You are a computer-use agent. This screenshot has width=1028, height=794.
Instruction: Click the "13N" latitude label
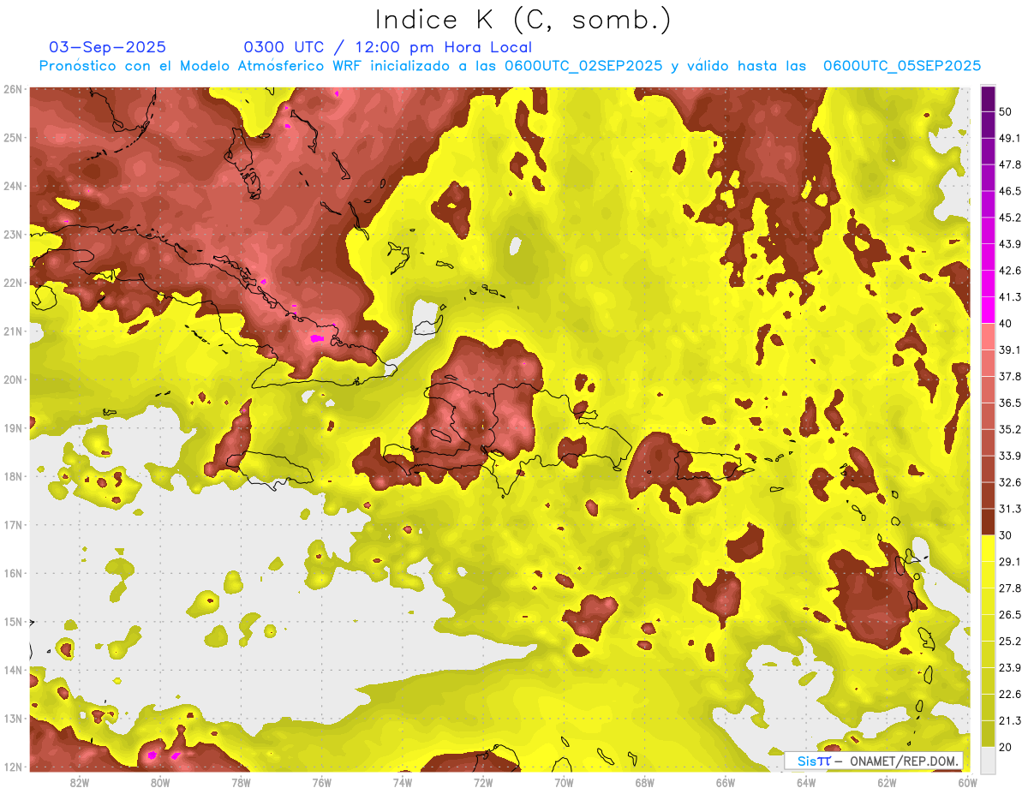coord(13,719)
